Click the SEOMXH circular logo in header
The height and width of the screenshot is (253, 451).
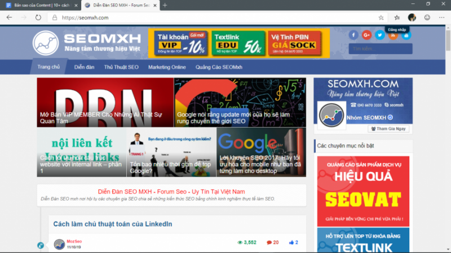(46, 43)
